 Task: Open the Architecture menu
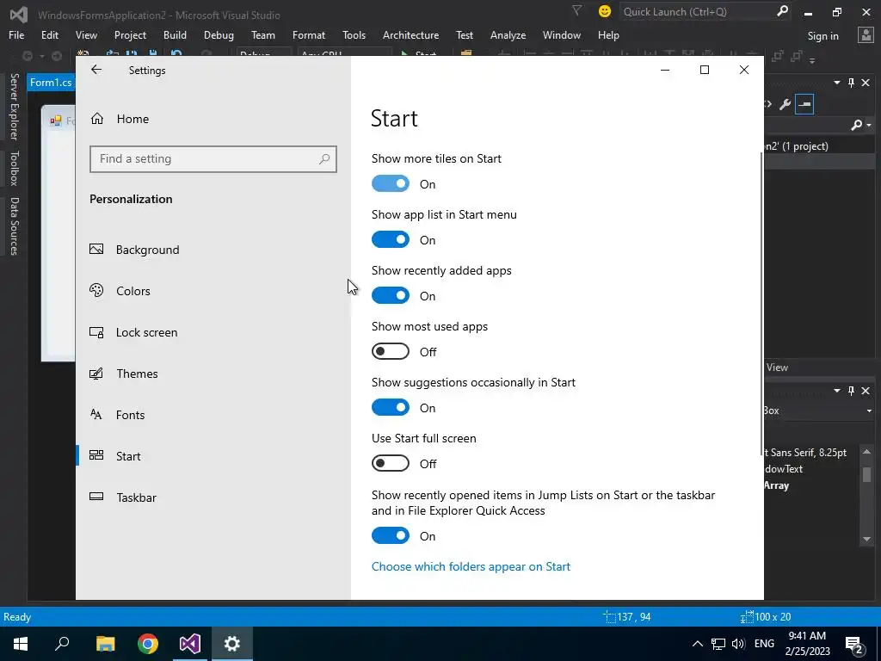[x=410, y=34]
